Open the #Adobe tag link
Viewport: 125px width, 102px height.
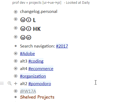pyautogui.click(x=27, y=54)
